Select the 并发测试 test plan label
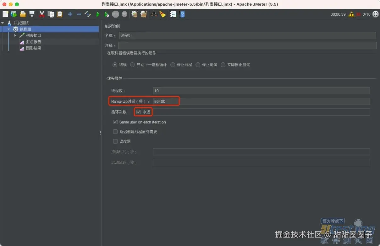The height and width of the screenshot is (246, 380). pyautogui.click(x=21, y=23)
